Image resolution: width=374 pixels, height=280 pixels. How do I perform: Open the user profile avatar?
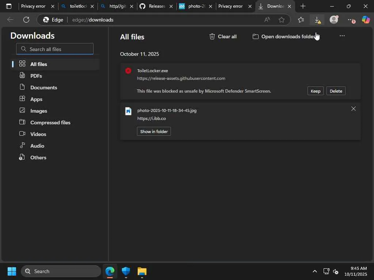click(x=334, y=20)
